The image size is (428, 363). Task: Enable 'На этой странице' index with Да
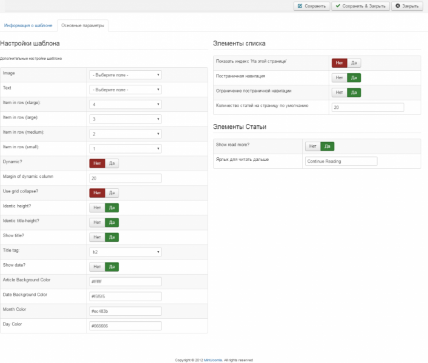click(x=355, y=63)
